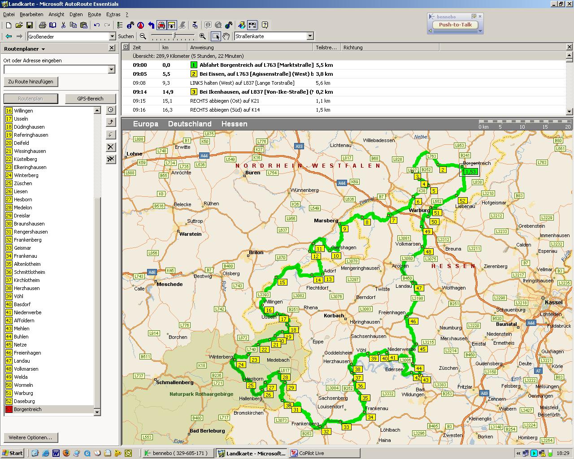574x459 pixels.
Task: Switch to CoPilot Live taskbar window
Action: pos(324,453)
